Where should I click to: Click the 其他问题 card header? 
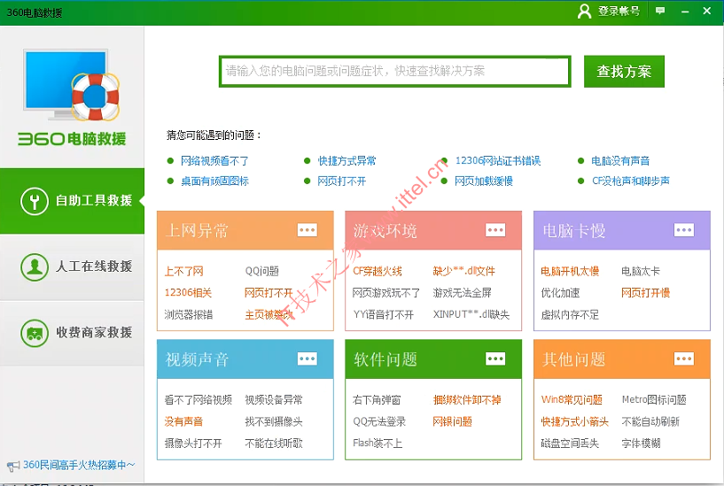pos(621,359)
